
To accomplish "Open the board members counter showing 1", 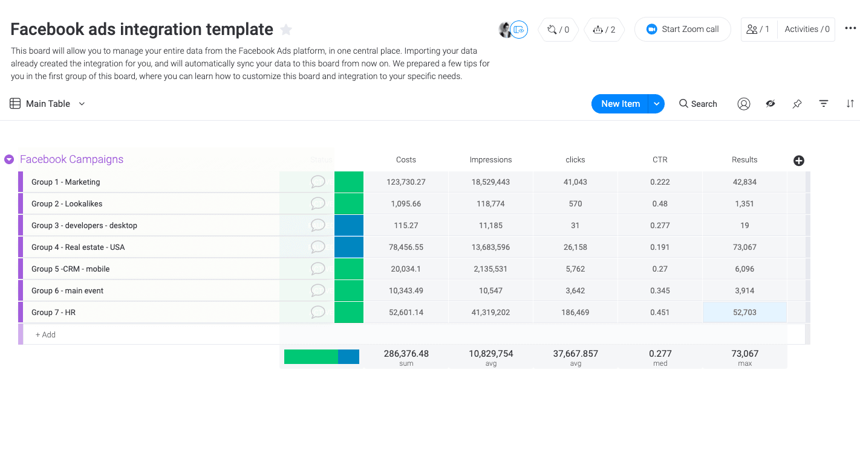I will click(x=758, y=29).
